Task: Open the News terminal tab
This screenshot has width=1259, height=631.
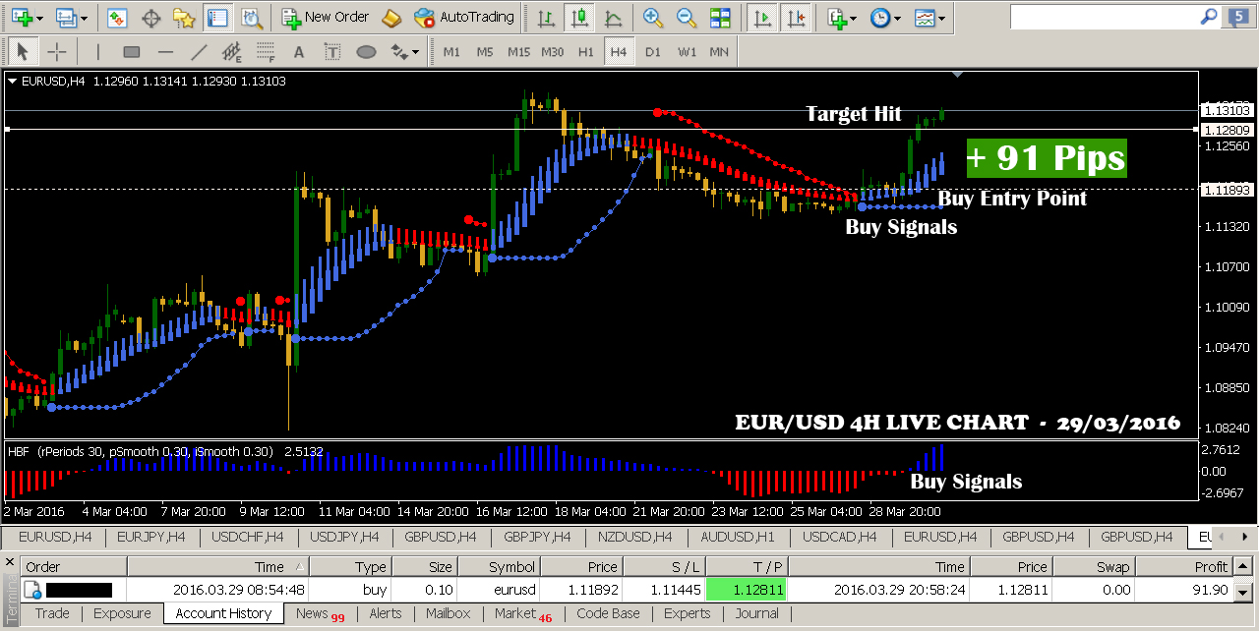Action: [x=320, y=613]
